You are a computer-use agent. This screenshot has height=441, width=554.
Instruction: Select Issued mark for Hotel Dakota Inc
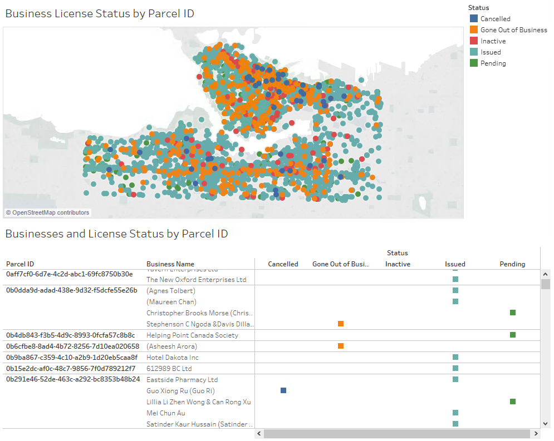pyautogui.click(x=455, y=357)
